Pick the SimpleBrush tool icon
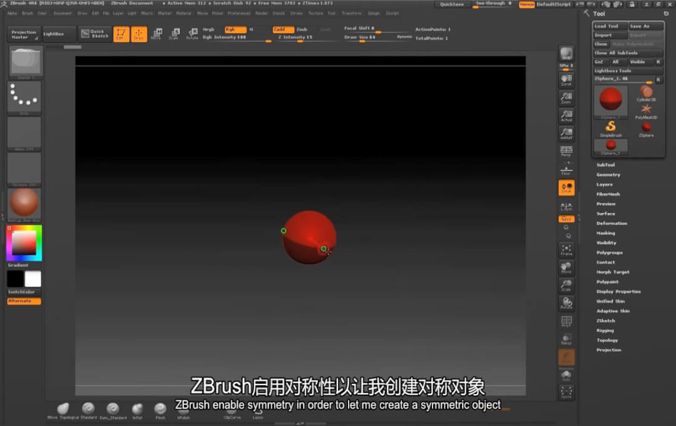 [610, 128]
